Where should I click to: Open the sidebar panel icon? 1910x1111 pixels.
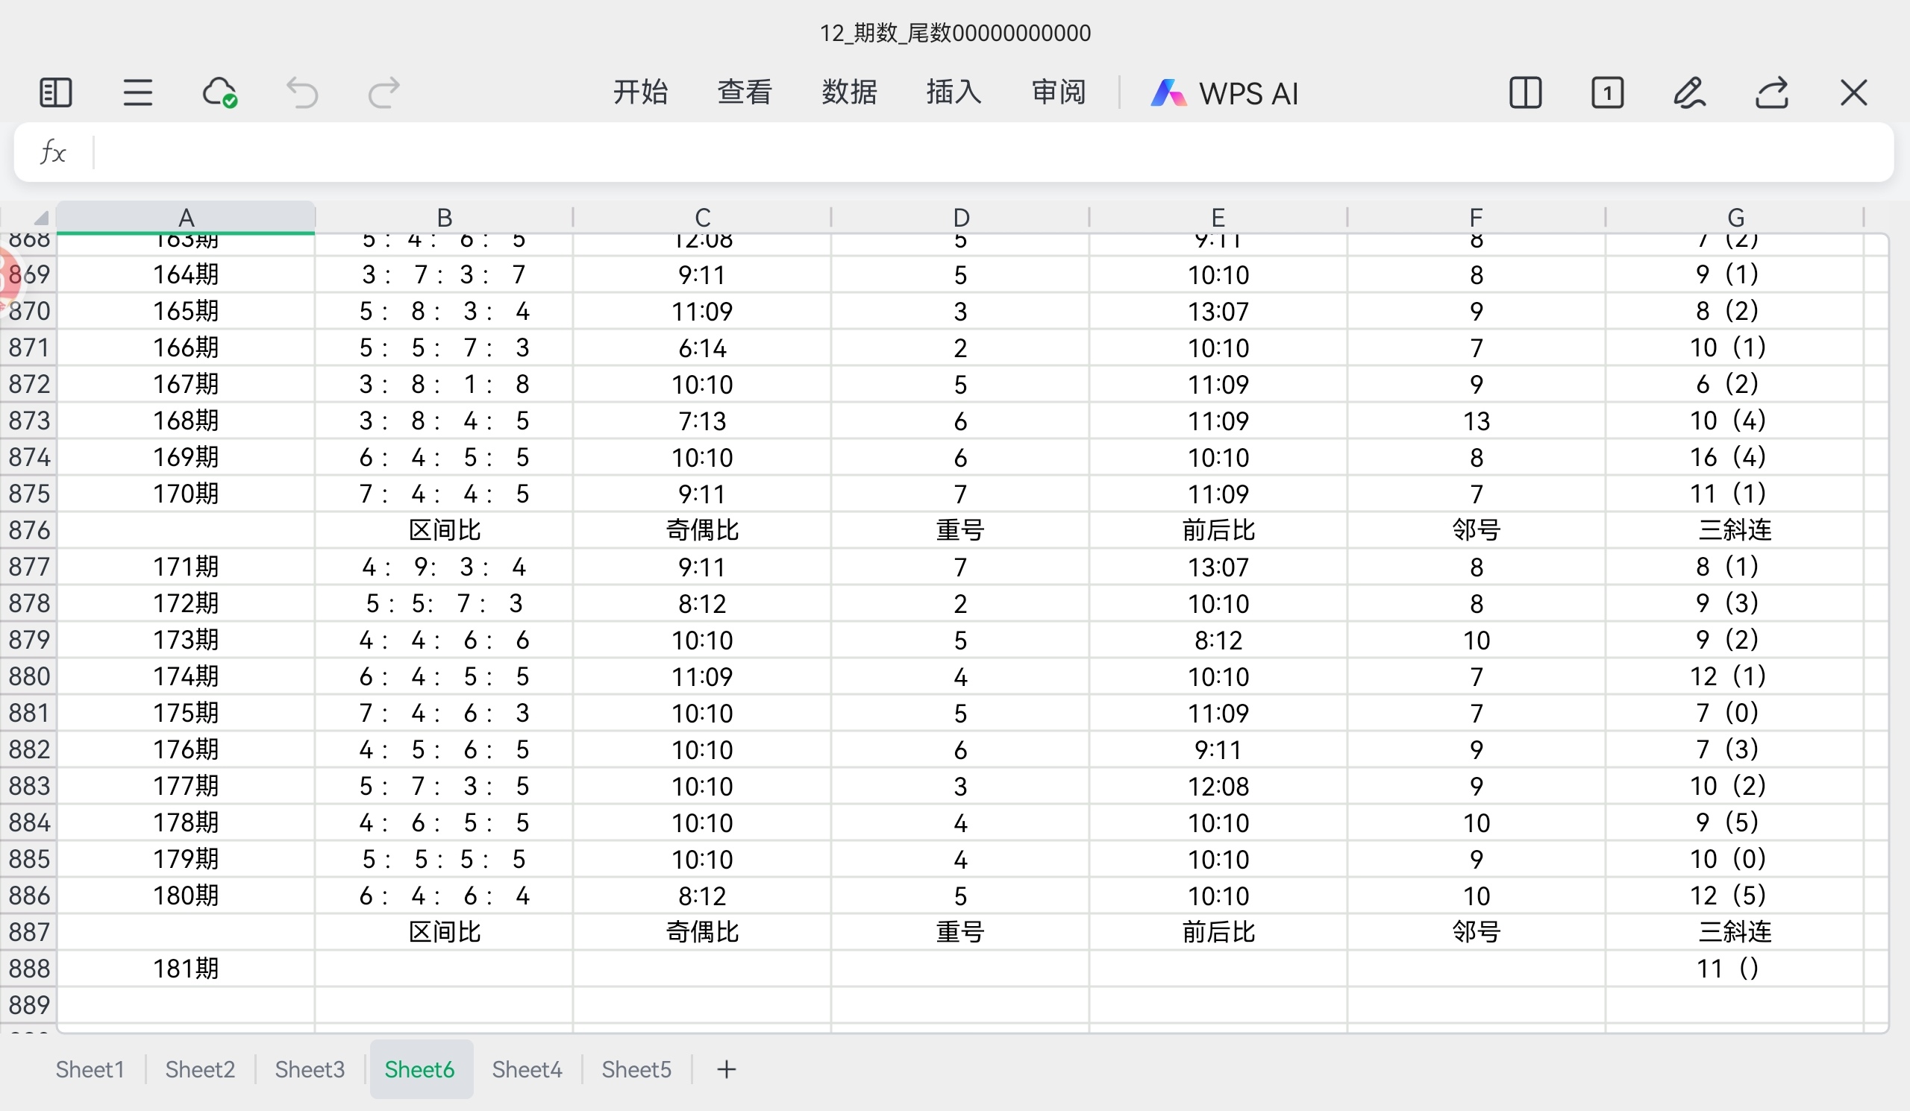click(55, 93)
